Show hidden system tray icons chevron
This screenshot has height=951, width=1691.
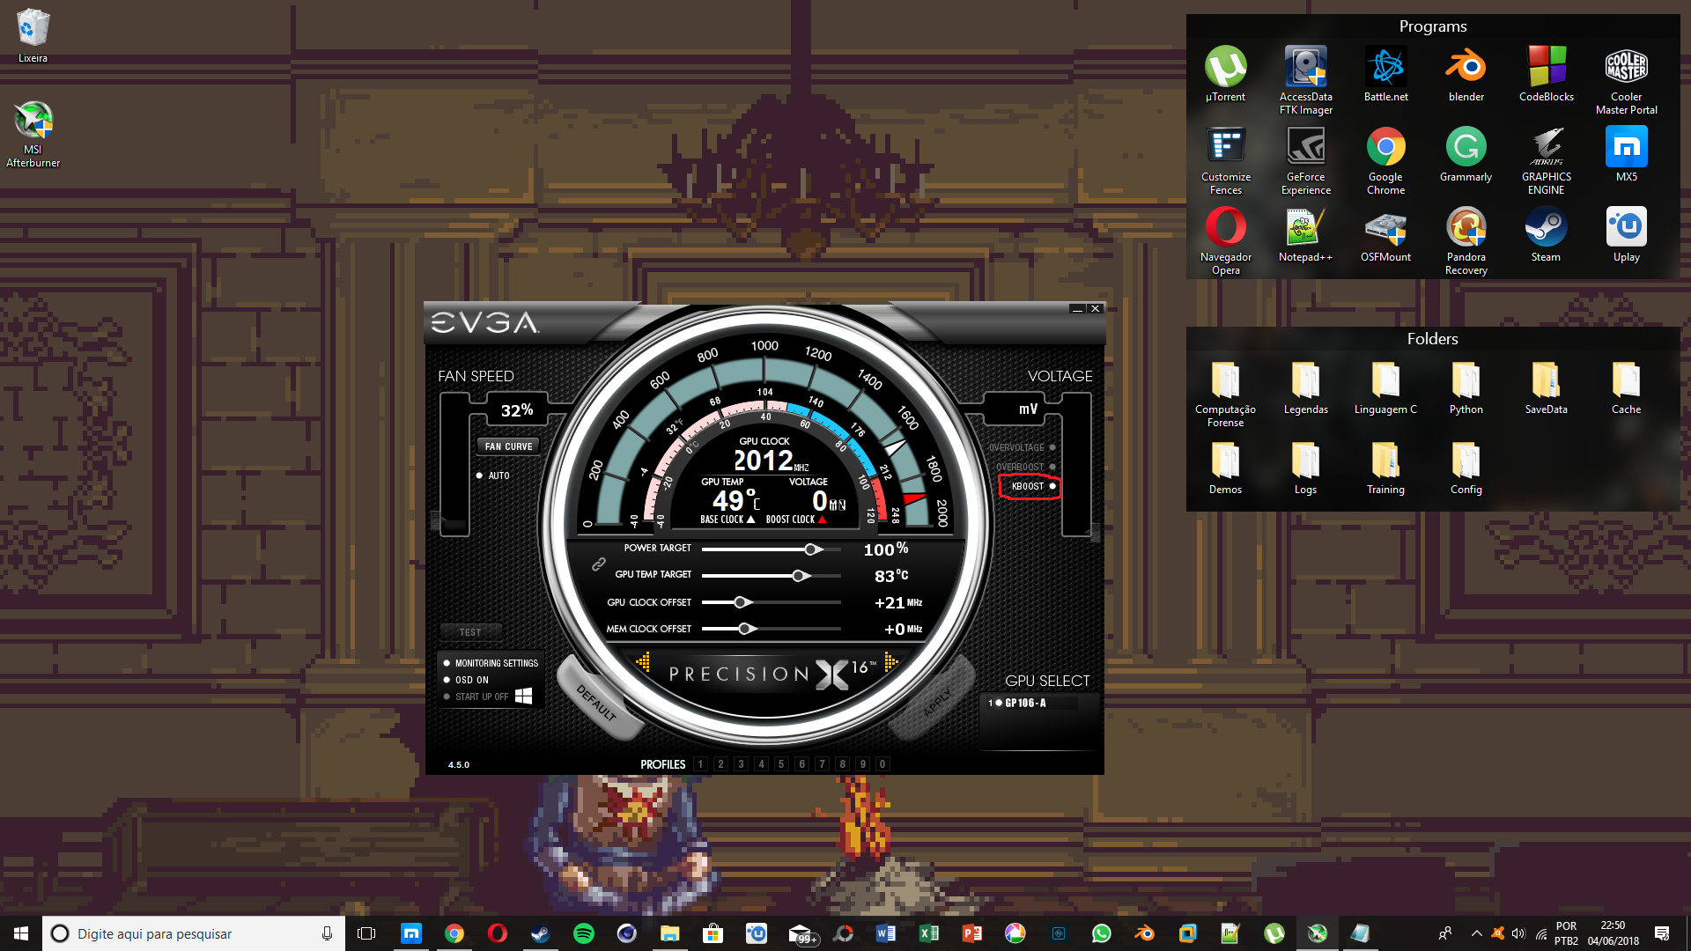[1476, 933]
